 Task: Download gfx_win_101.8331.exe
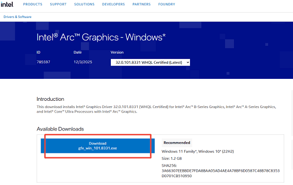click(x=98, y=146)
